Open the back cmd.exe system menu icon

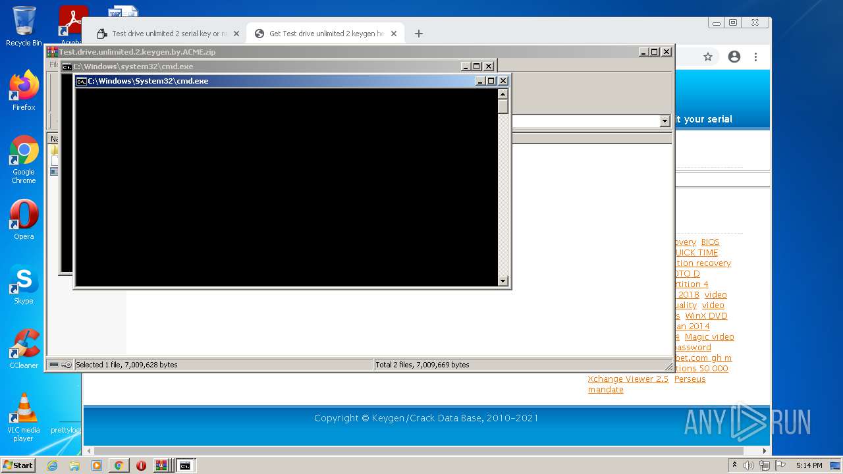pyautogui.click(x=67, y=66)
